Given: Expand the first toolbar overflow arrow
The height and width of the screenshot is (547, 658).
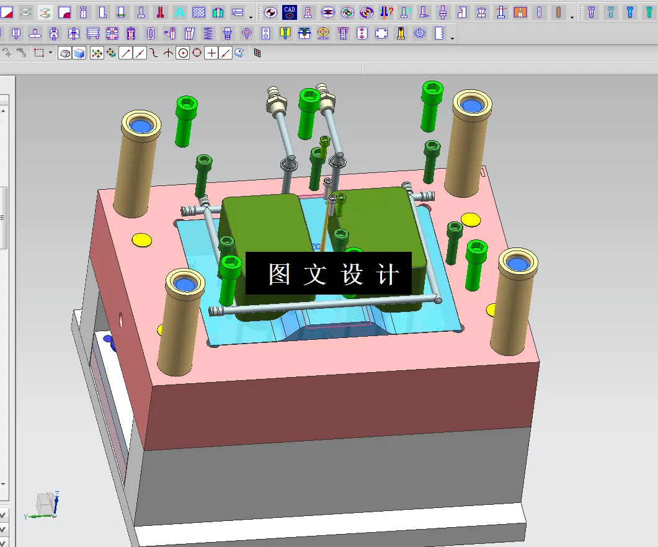Looking at the screenshot, I should 251,17.
